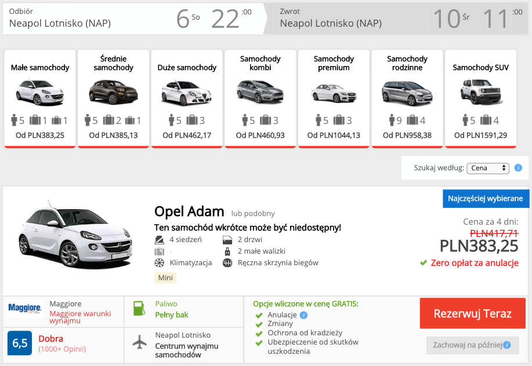Click green checkmark by Zero opłat za anulacje

pyautogui.click(x=423, y=263)
